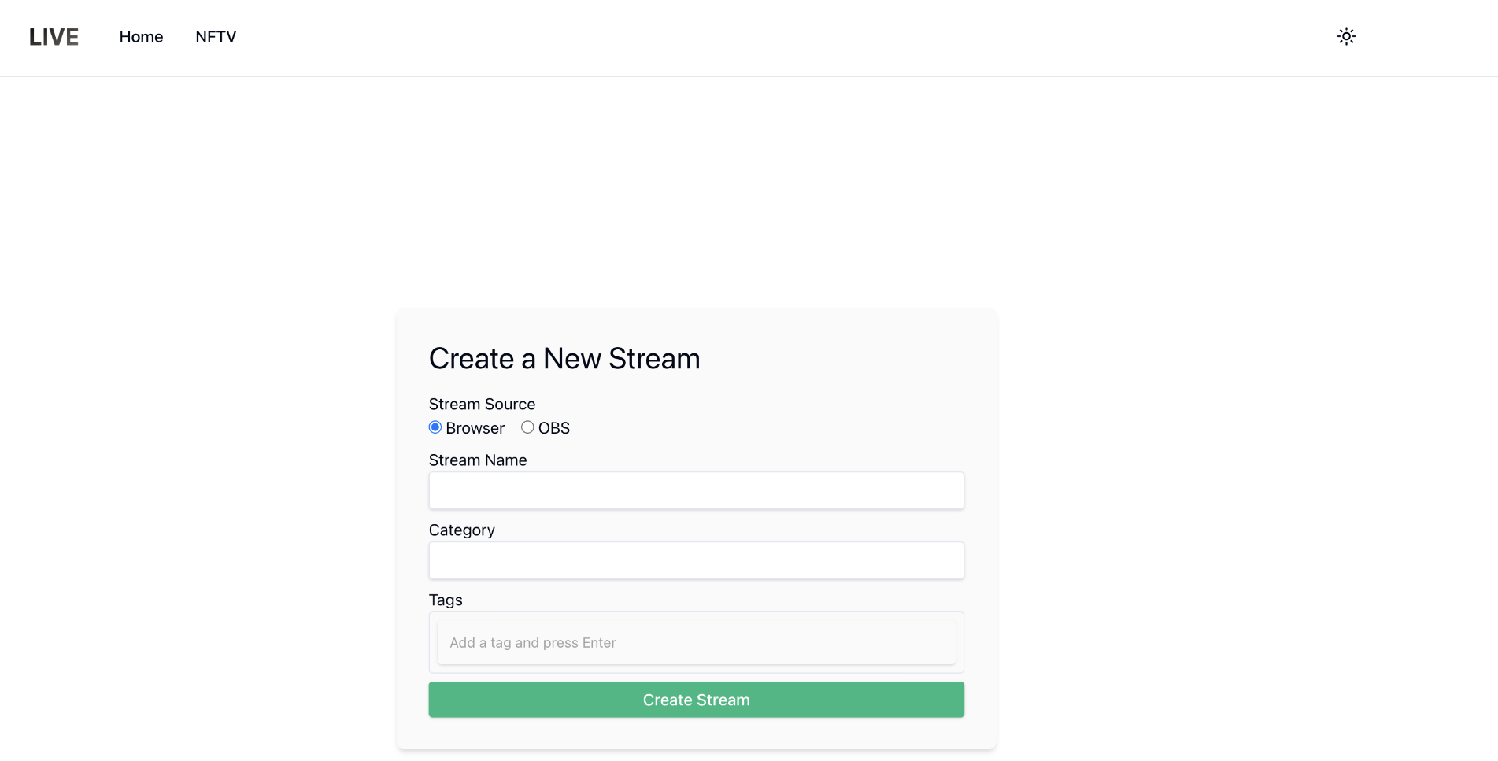The image size is (1498, 761).
Task: Click the LIVE logo in the header
Action: click(54, 37)
